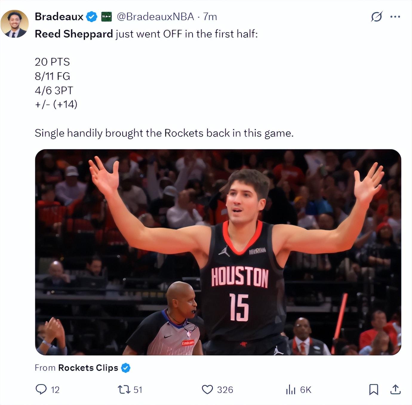The height and width of the screenshot is (405, 412).
Task: Like the tweet with the heart icon
Action: [207, 389]
